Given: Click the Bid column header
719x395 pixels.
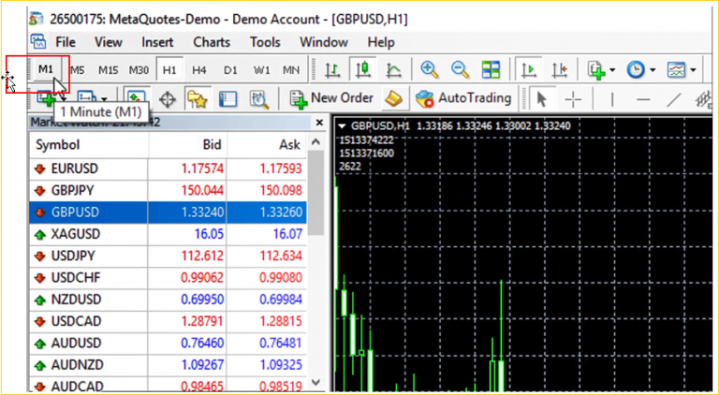Looking at the screenshot, I should [x=187, y=145].
